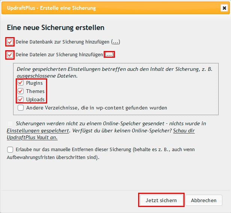The image size is (231, 213).
Task: Uncheck the Plugins checkbox
Action: (21, 82)
